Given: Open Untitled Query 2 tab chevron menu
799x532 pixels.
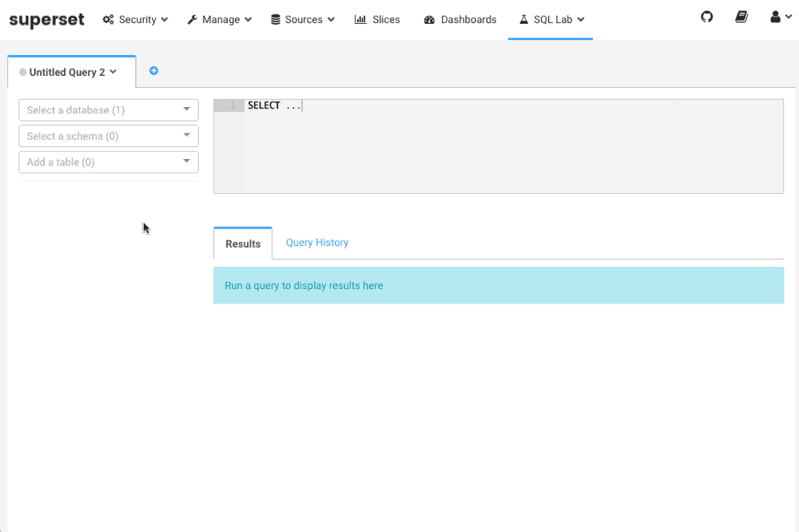Looking at the screenshot, I should [113, 72].
